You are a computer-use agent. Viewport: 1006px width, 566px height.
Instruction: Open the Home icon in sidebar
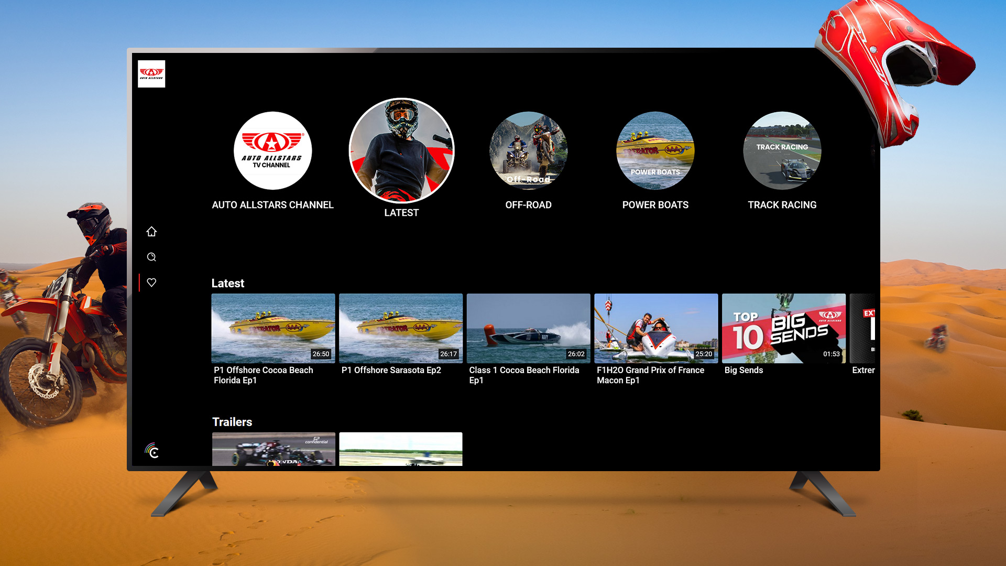click(151, 232)
